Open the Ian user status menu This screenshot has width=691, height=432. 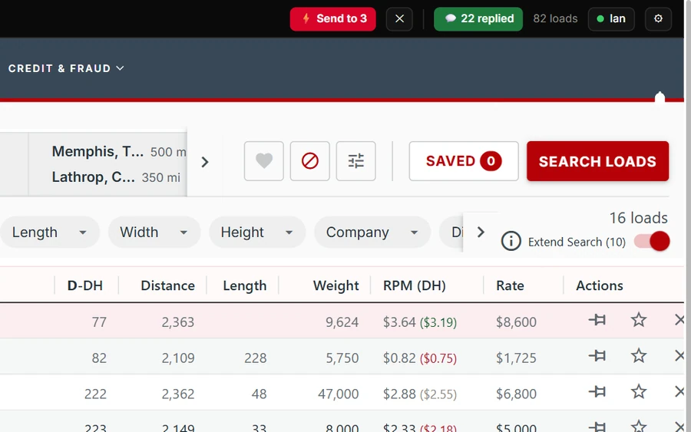coord(611,19)
